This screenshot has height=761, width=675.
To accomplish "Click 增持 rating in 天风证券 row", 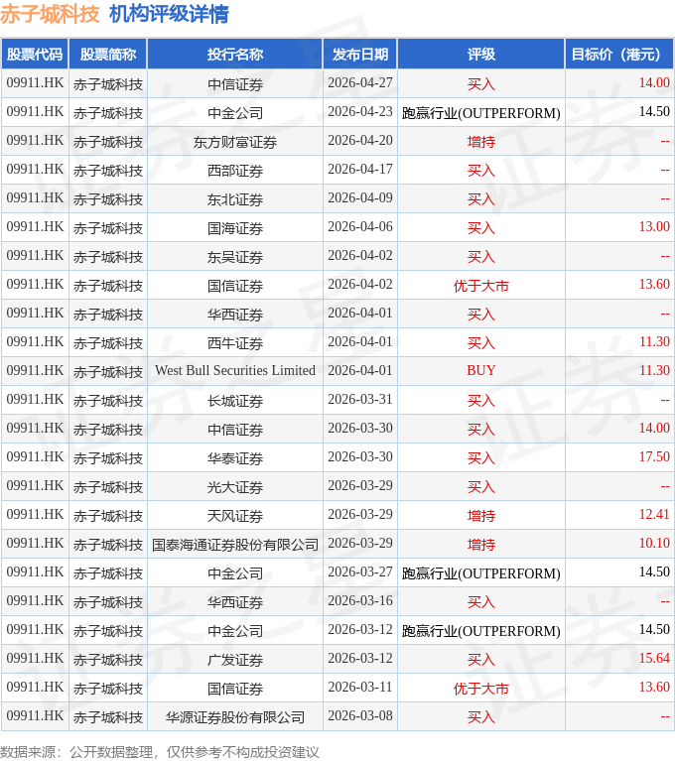I will (x=481, y=516).
